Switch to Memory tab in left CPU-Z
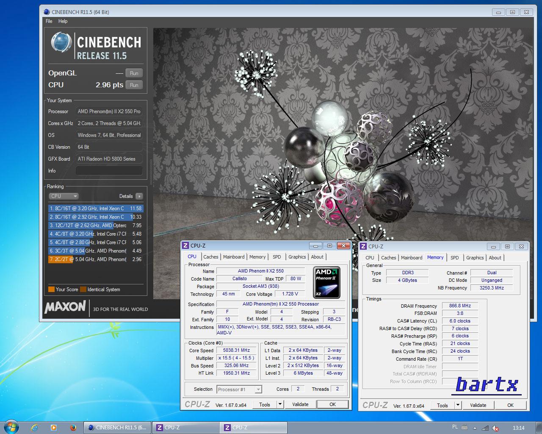This screenshot has width=542, height=434. (x=257, y=257)
